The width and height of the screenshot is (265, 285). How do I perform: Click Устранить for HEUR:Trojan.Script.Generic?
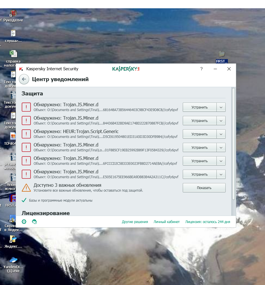point(200,134)
